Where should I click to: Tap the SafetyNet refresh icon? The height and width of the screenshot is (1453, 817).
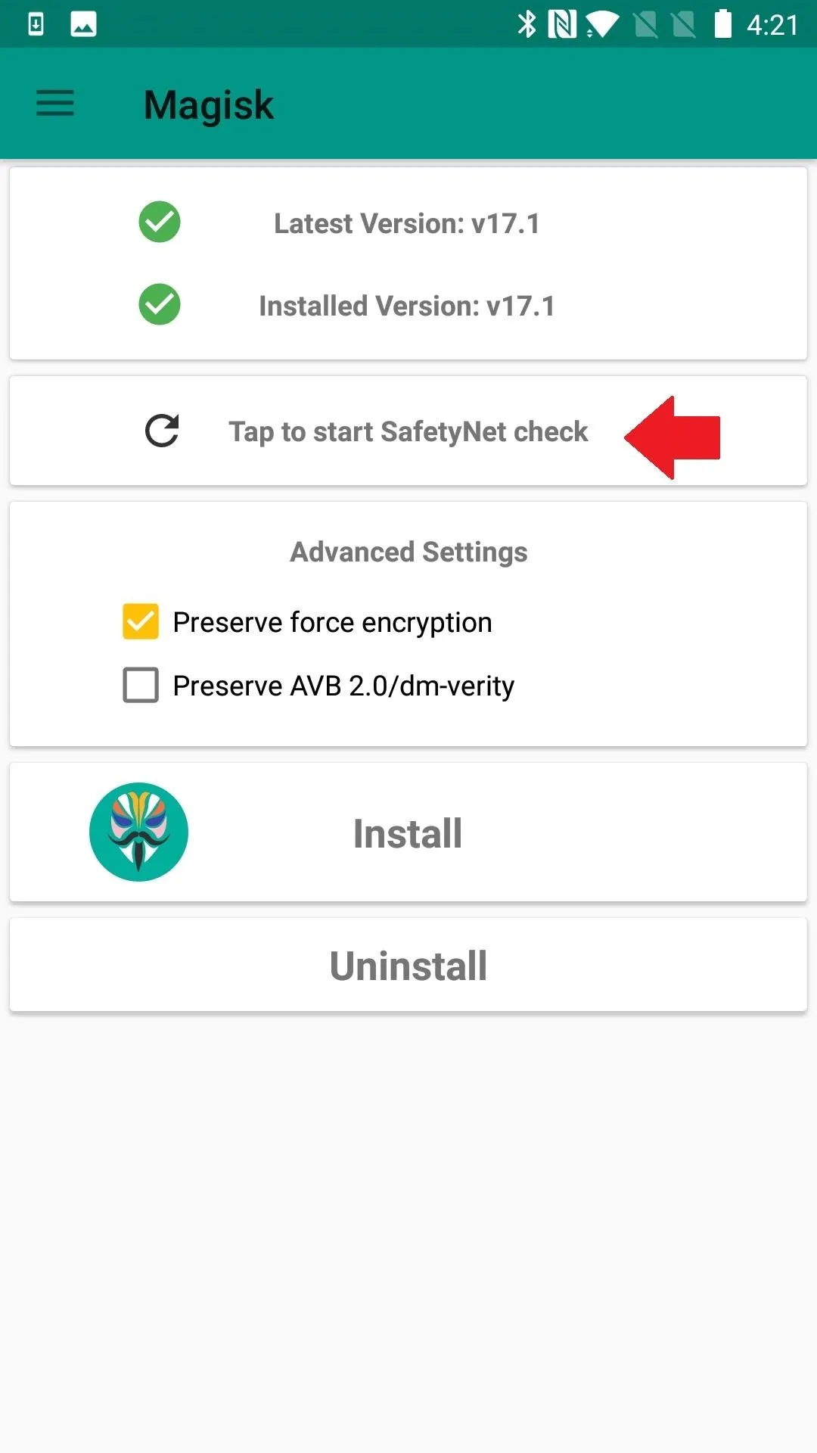[x=162, y=431]
